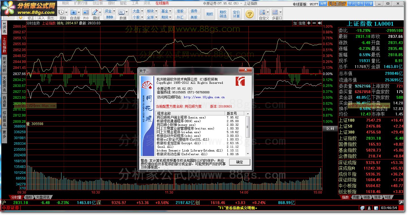Open the F10 company info icon

pos(86,12)
